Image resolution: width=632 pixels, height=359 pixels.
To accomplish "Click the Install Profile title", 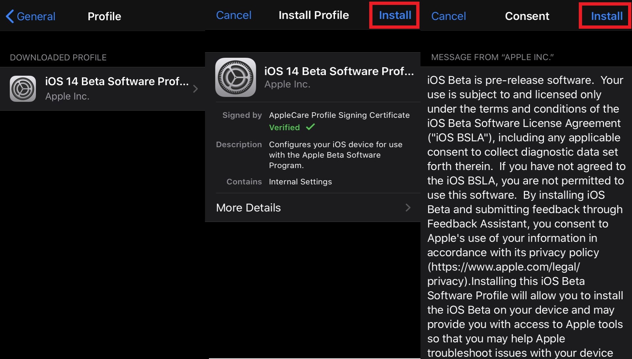I will click(313, 15).
